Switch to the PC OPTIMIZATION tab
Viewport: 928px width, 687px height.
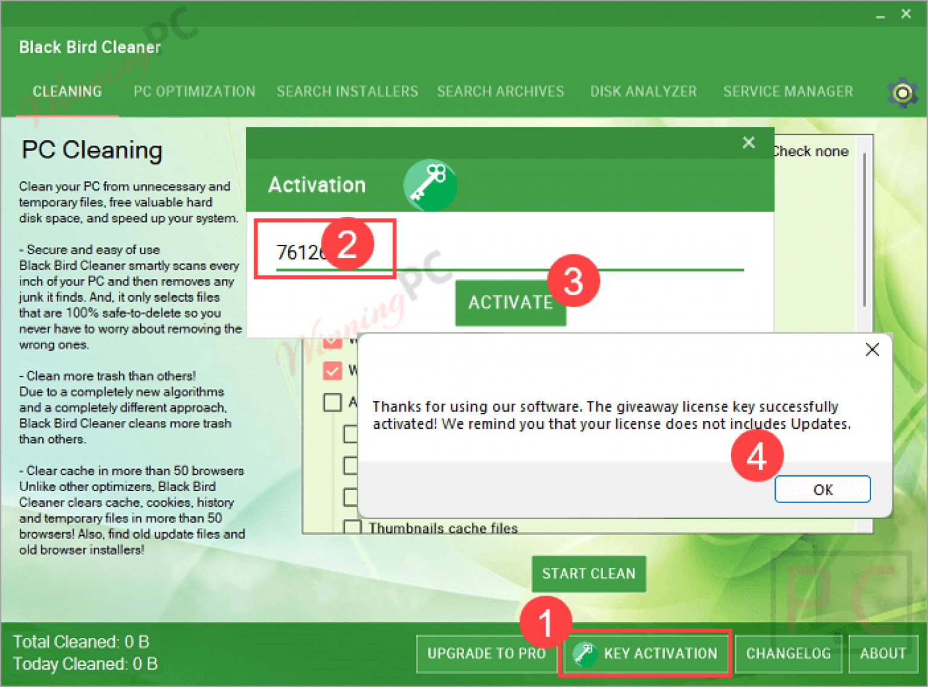(x=194, y=91)
